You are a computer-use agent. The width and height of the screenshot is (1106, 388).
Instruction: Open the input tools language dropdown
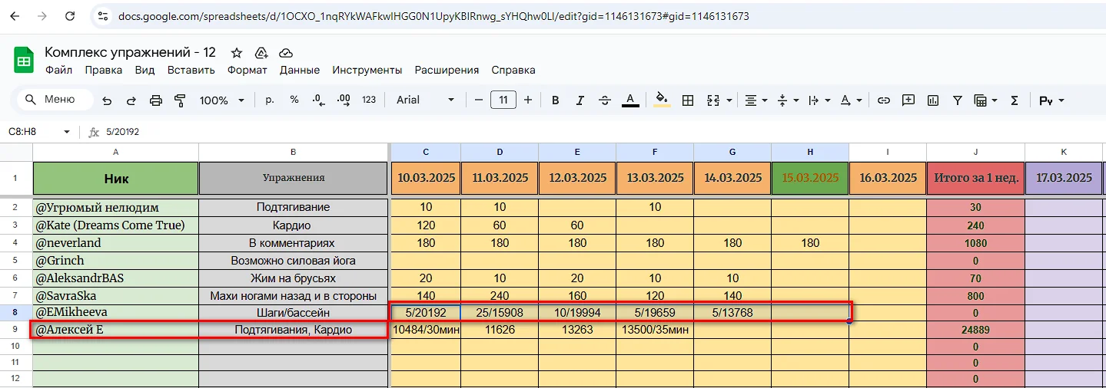pyautogui.click(x=1051, y=100)
